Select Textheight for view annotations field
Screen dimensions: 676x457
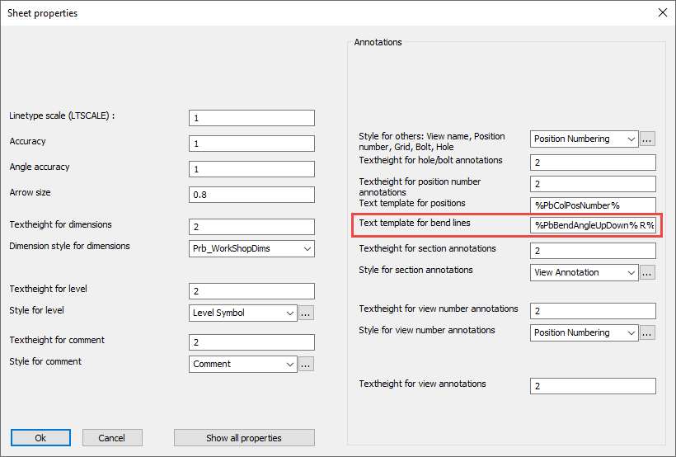[x=593, y=386]
